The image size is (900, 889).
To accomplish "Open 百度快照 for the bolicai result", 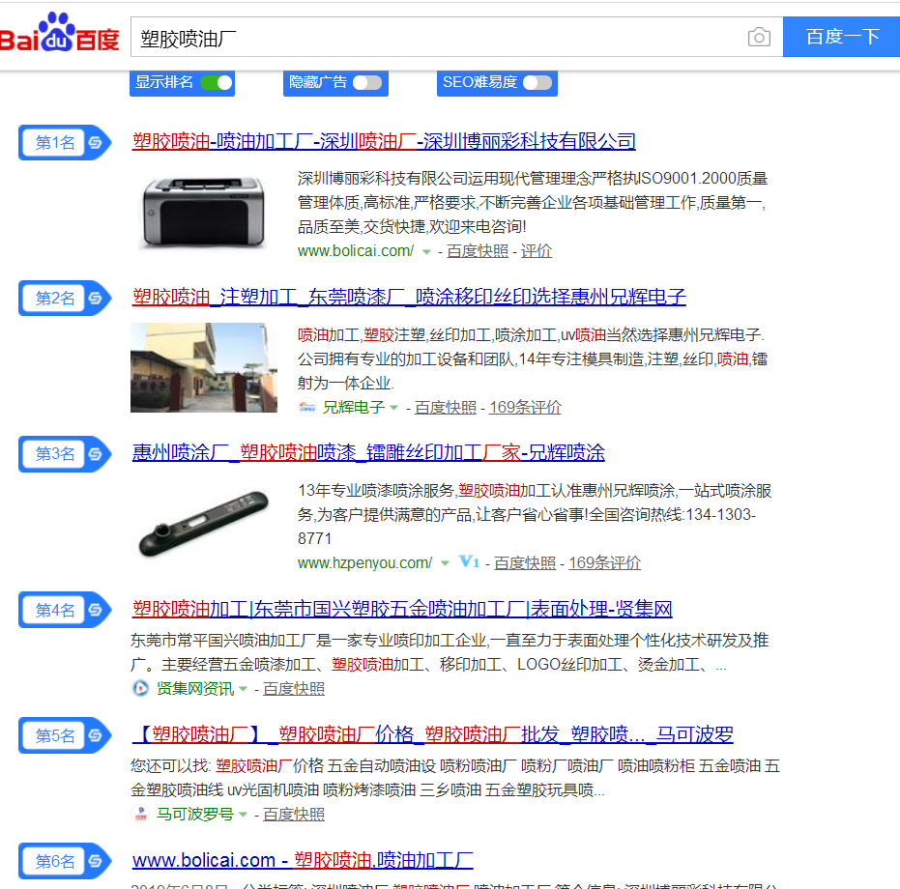I will coord(478,251).
